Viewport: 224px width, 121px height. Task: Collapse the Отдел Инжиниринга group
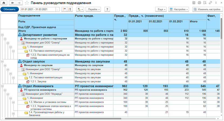pyautogui.click(x=2, y=86)
